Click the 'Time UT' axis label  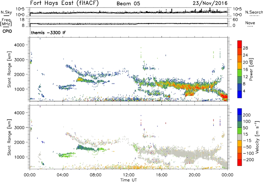pyautogui.click(x=129, y=180)
